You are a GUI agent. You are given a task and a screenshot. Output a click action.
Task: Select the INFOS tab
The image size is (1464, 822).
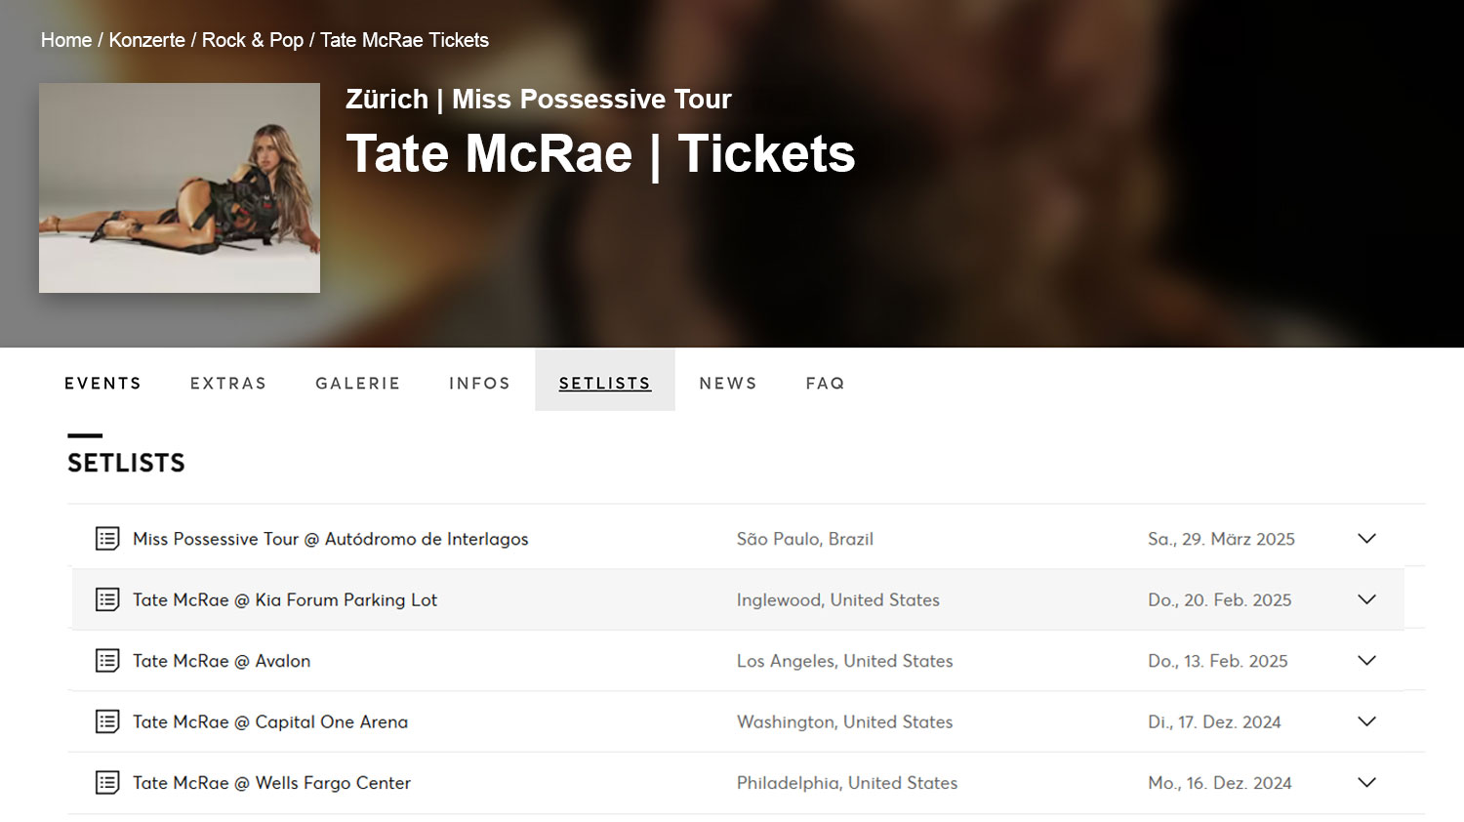pos(479,383)
